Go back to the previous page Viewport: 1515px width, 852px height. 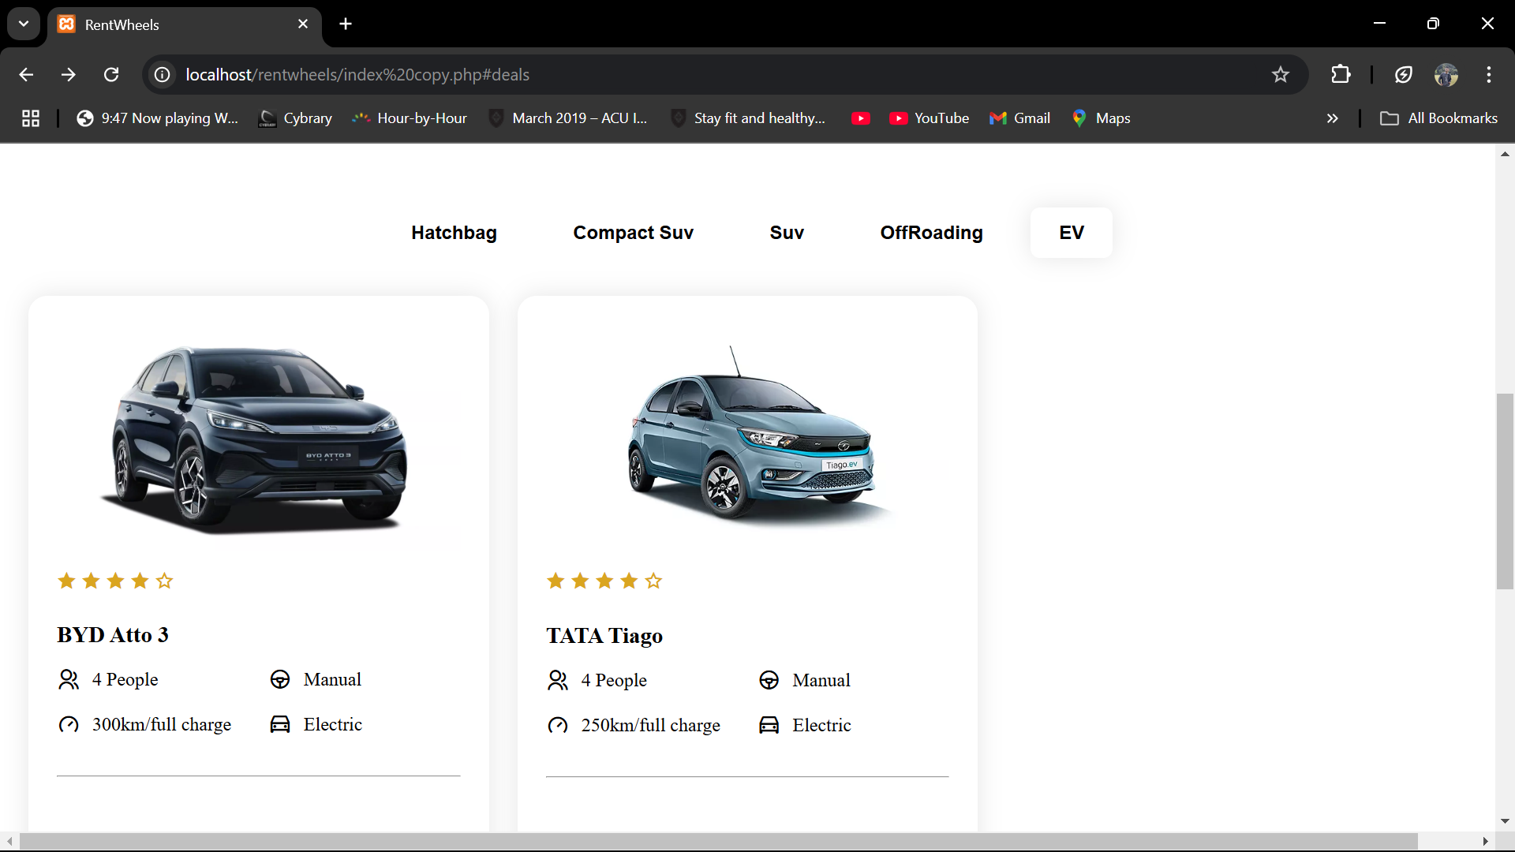[x=26, y=75]
